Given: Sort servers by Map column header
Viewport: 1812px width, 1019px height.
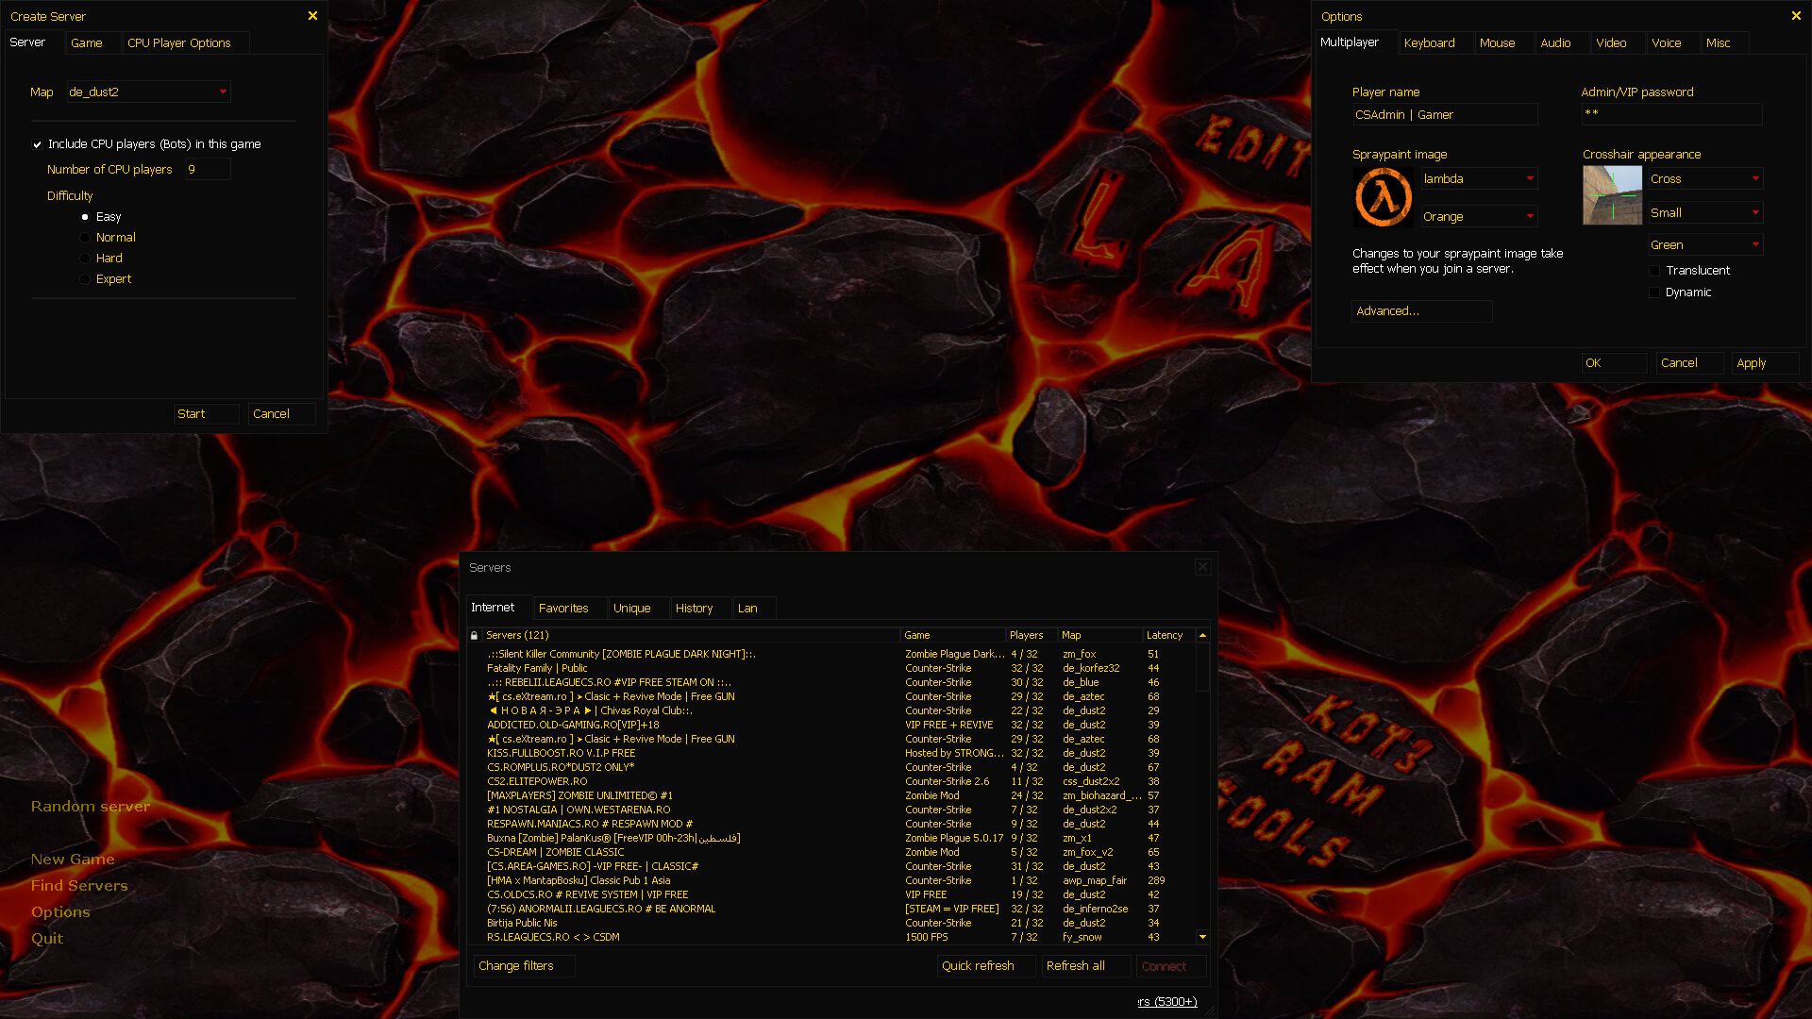Looking at the screenshot, I should click(1099, 636).
